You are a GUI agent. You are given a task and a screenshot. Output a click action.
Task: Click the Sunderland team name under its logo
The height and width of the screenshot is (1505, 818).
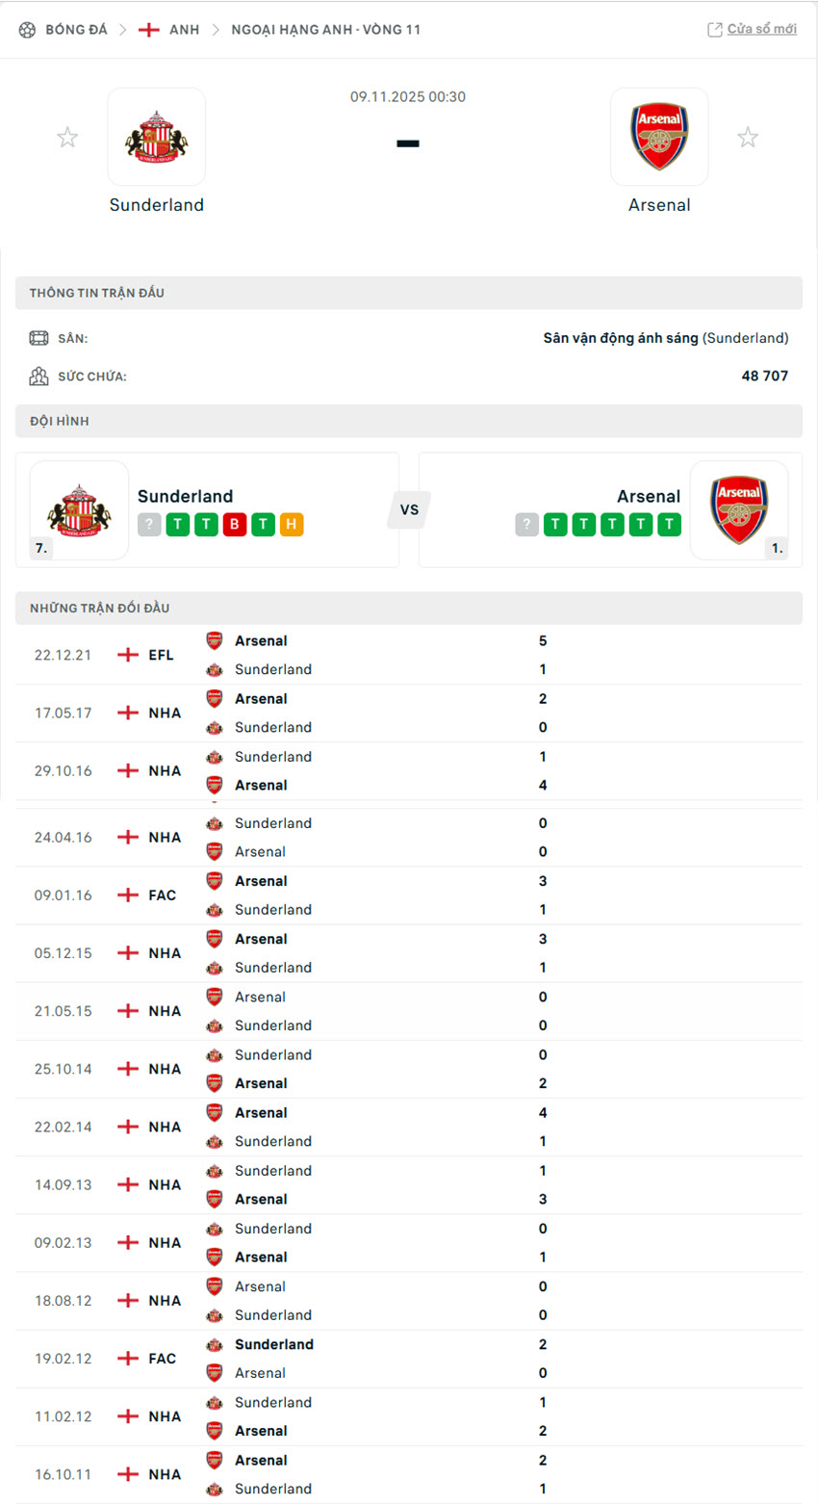tap(157, 204)
